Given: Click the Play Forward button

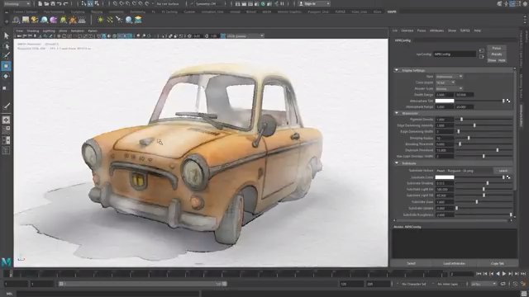Looking at the screenshot, I should 504,274.
